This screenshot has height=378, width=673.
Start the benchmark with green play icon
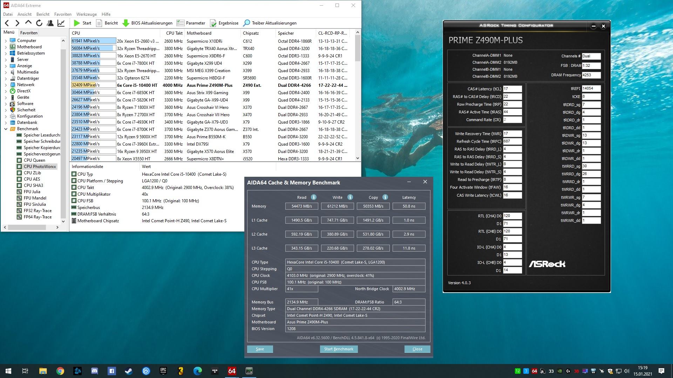(82, 23)
